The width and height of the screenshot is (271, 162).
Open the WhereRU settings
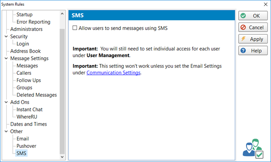point(27,117)
